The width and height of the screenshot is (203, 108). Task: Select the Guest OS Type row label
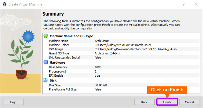coord(59,53)
